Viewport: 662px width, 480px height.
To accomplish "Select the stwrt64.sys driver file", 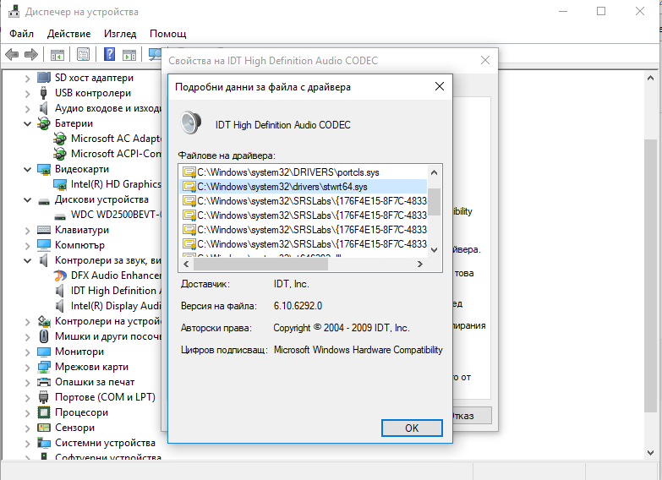I will [304, 187].
